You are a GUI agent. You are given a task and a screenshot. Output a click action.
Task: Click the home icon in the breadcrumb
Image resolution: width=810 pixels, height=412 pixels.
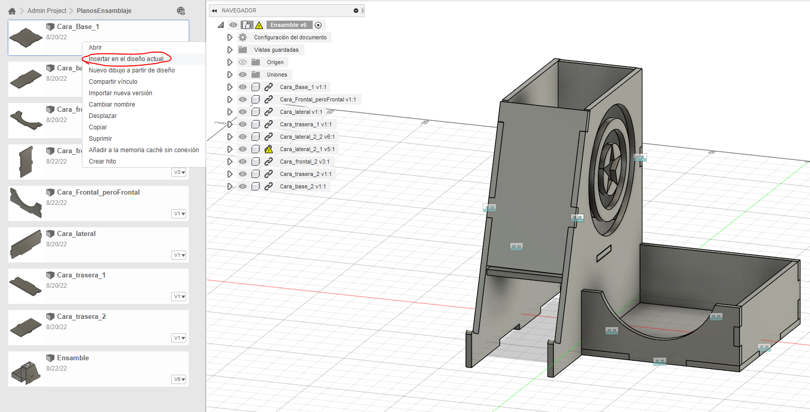[x=12, y=11]
